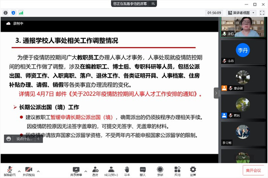The width and height of the screenshot is (268, 178).
Task: Enter fullscreen mode via the corner icon
Action: pyautogui.click(x=262, y=13)
